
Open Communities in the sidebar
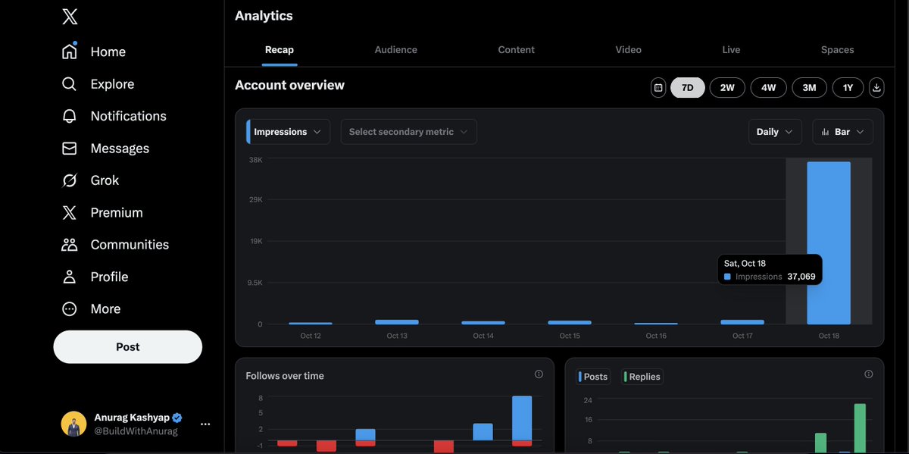pos(114,245)
